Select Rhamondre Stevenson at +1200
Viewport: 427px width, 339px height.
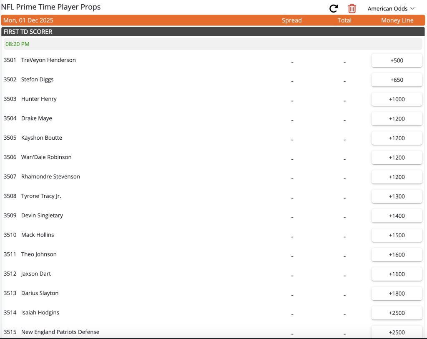(x=397, y=177)
